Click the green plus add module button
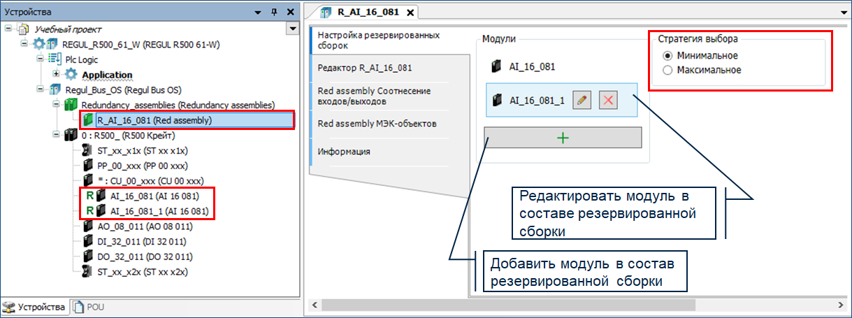This screenshot has width=852, height=318. 563,138
